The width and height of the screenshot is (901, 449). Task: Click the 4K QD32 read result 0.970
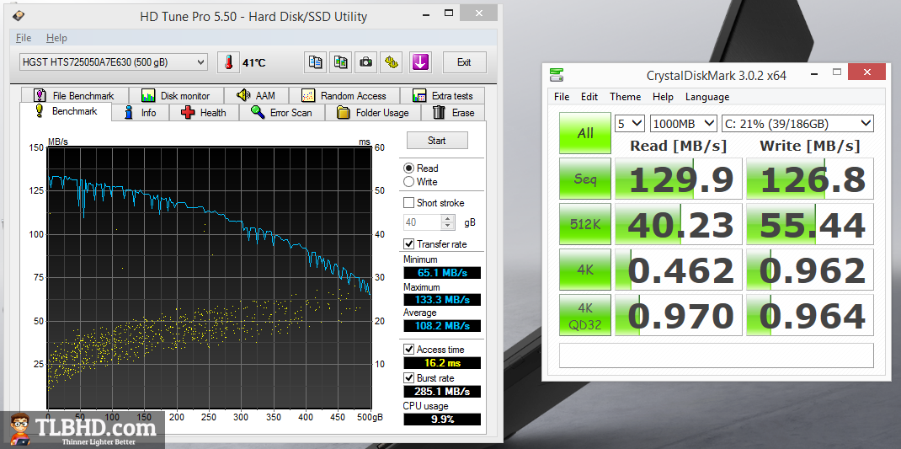pyautogui.click(x=678, y=315)
